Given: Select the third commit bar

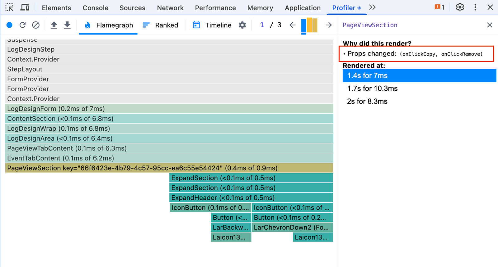Looking at the screenshot, I should 315,25.
